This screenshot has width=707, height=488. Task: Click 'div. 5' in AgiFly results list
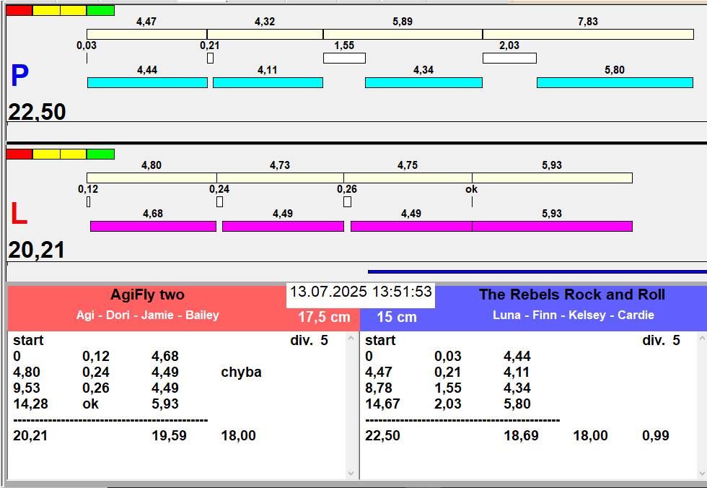309,340
